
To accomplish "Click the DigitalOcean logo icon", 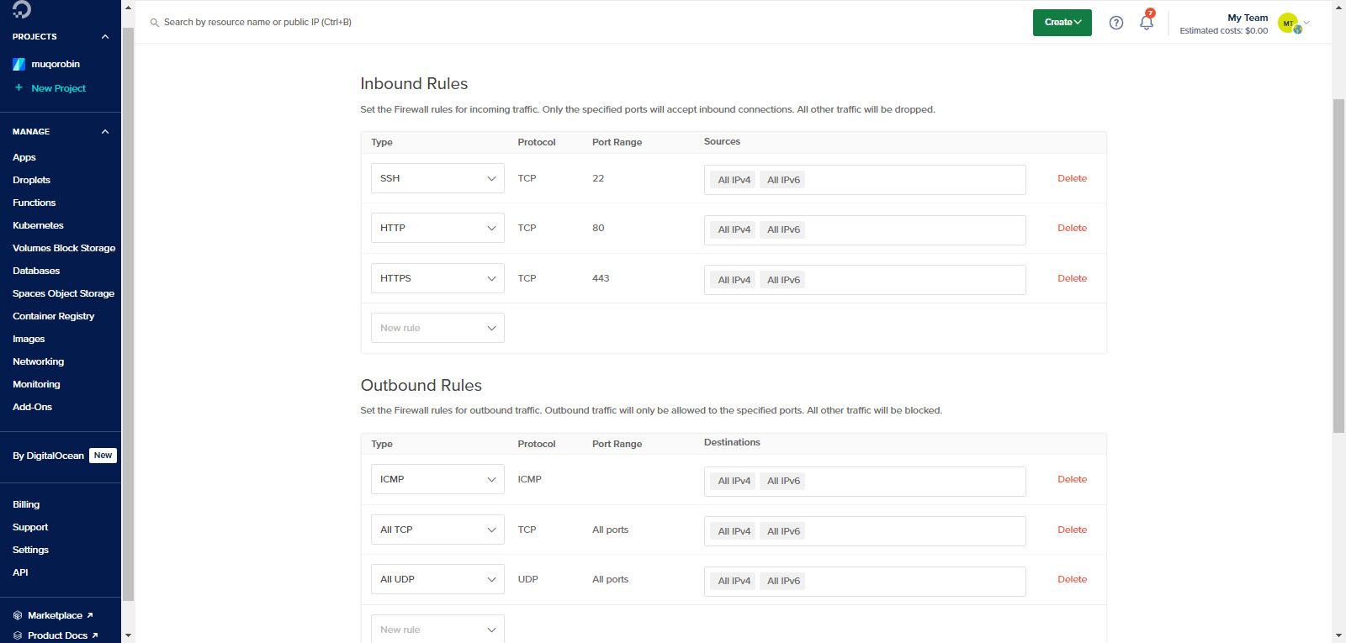I will (22, 9).
